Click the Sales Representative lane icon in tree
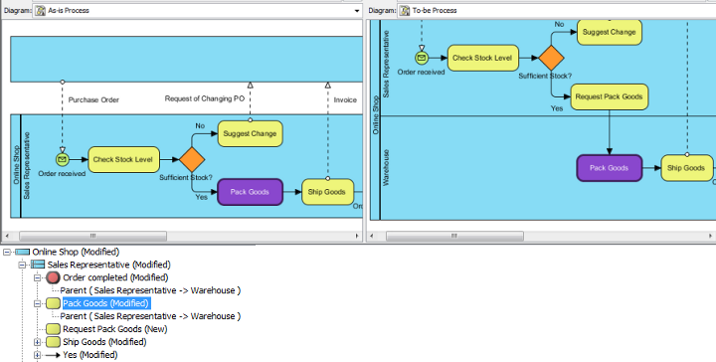This screenshot has height=362, width=716. coord(38,265)
